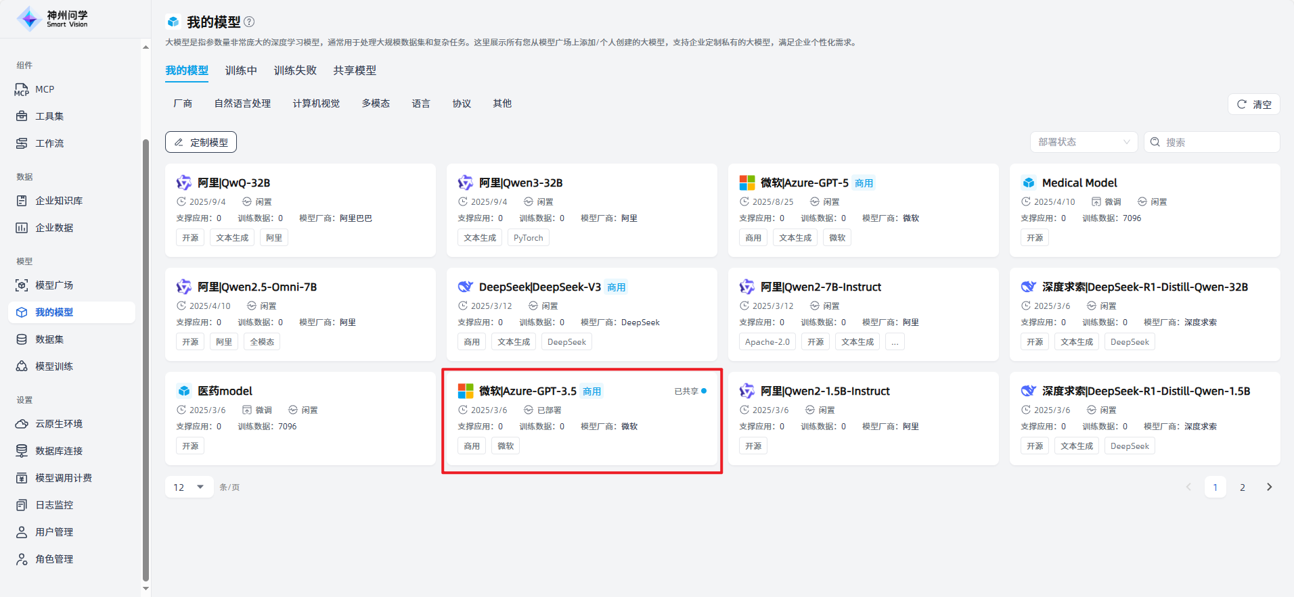Click the 清空 reset button

(x=1253, y=104)
